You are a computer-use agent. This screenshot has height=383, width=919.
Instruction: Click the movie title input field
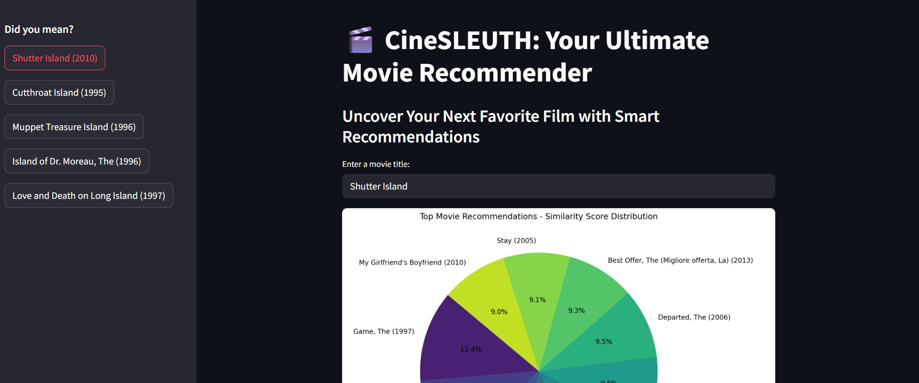[x=558, y=187]
